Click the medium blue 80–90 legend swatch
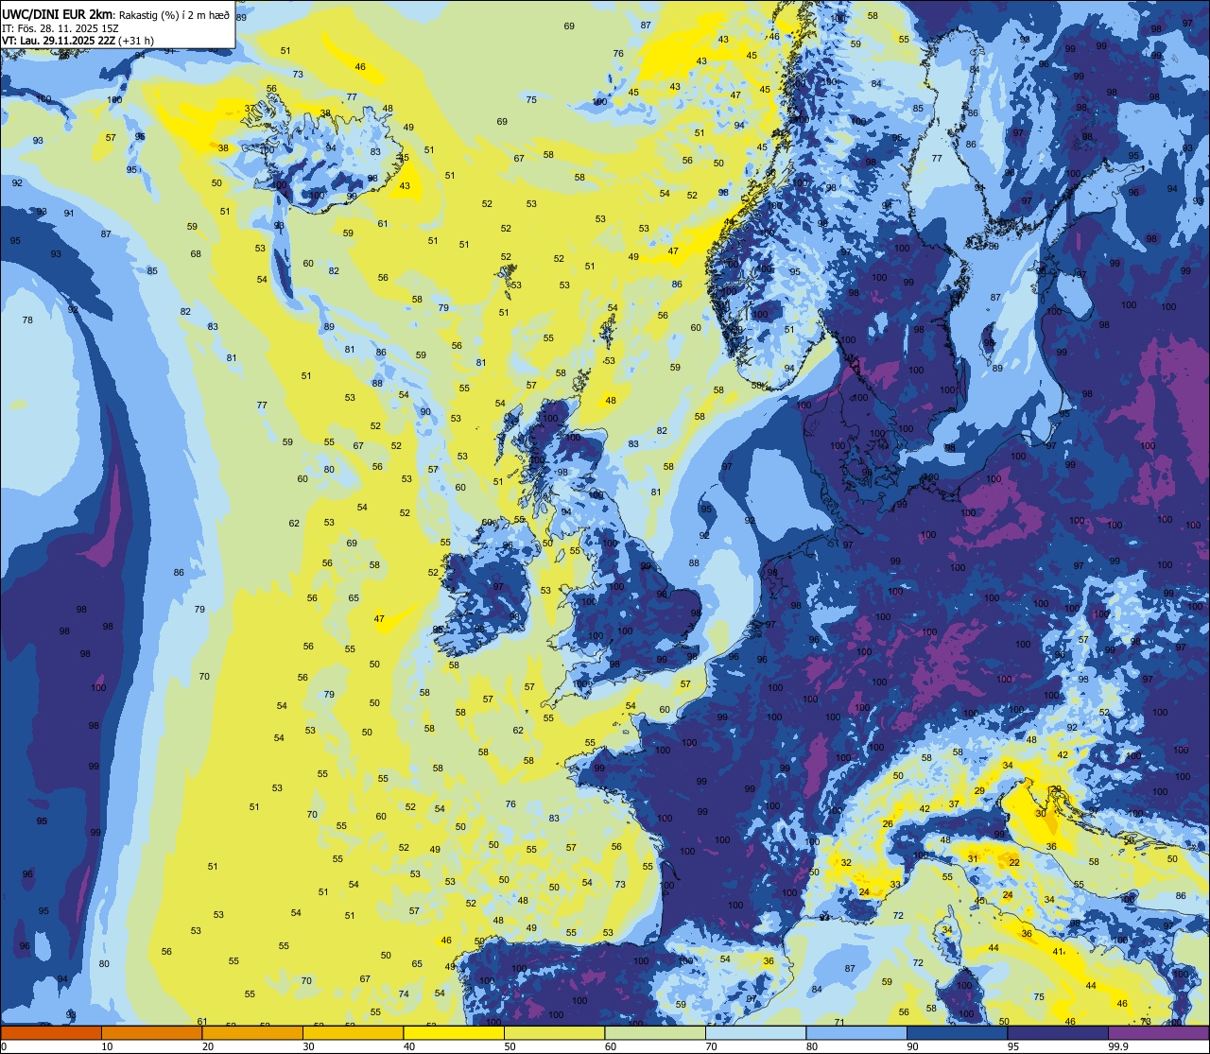Screen dimensions: 1210x1054 tap(856, 1033)
